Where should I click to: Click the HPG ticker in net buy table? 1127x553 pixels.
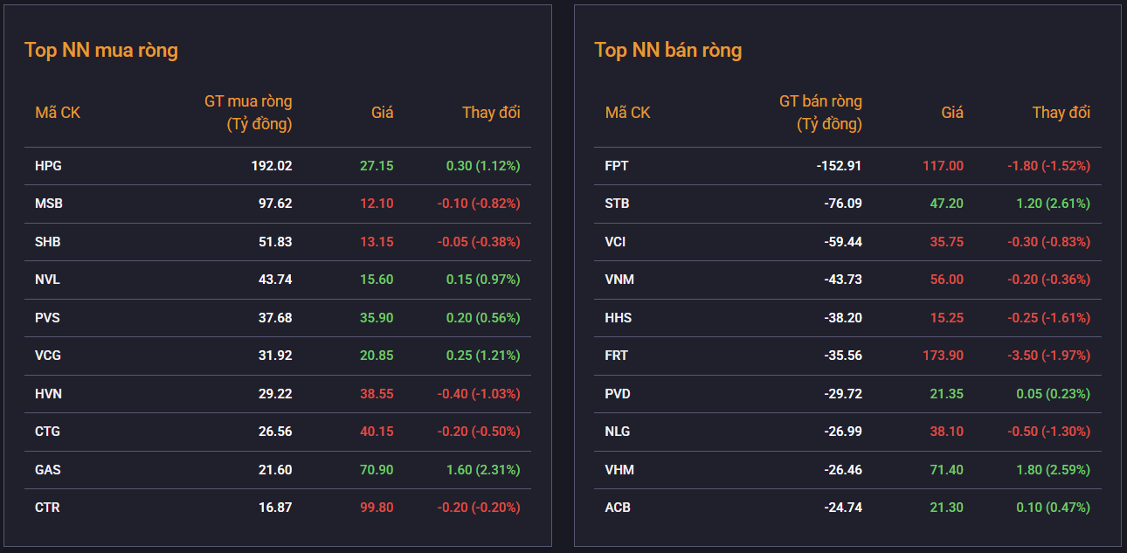[48, 166]
